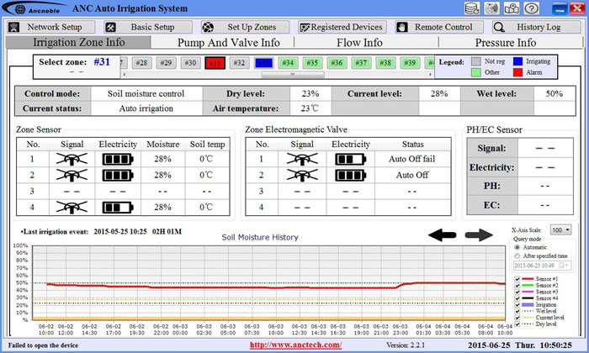589x353 pixels.
Task: Open Set Up Zones
Action: pos(246,27)
